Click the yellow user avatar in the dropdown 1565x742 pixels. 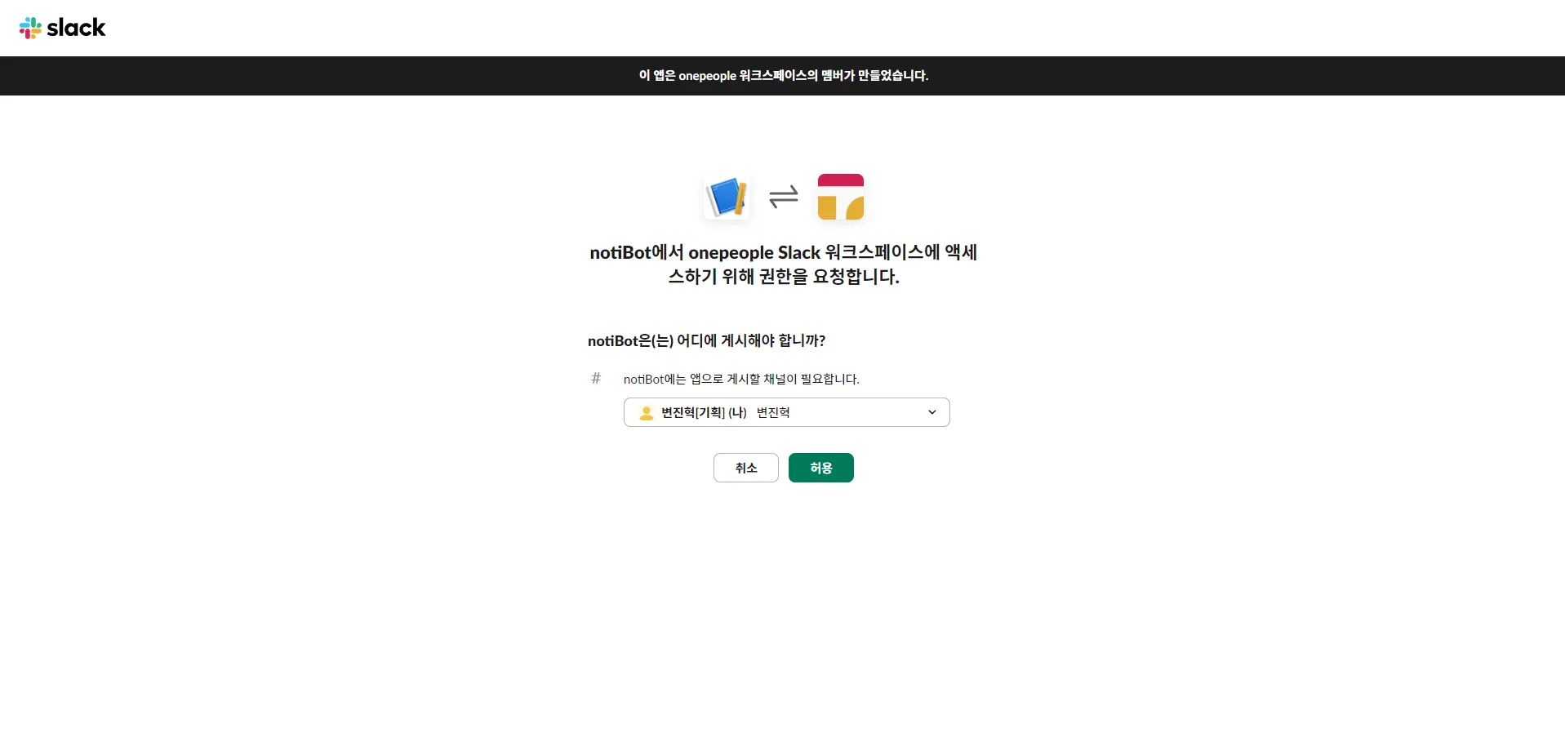(647, 413)
